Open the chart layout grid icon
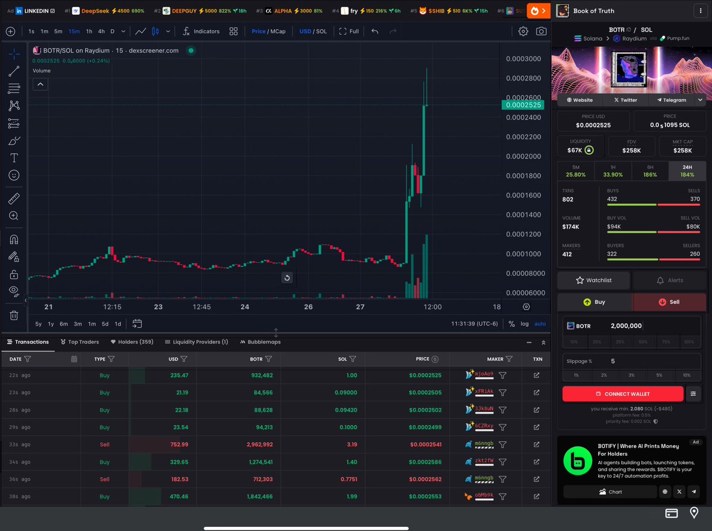The width and height of the screenshot is (712, 531). tap(234, 31)
